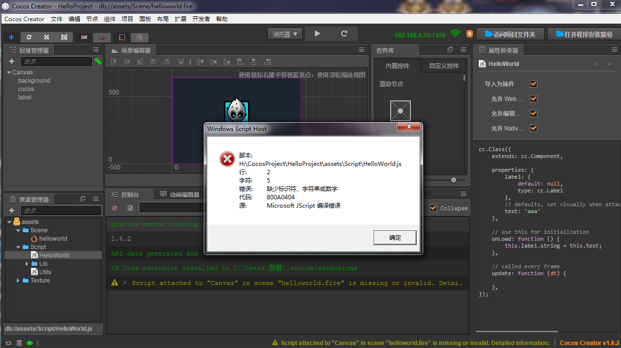
Task: Click open program install path button
Action: coord(584,34)
